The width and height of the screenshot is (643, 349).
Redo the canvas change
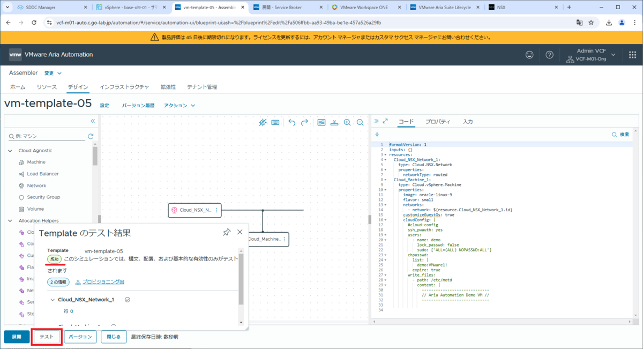point(304,122)
